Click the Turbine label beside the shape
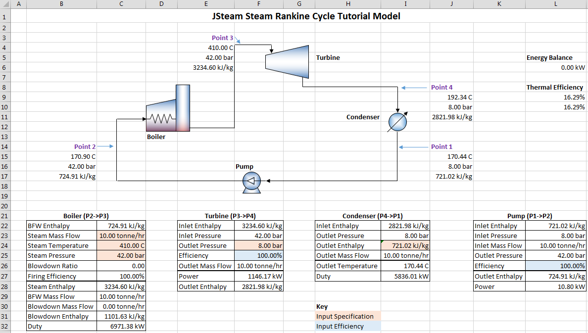This screenshot has height=333, width=588. [328, 58]
